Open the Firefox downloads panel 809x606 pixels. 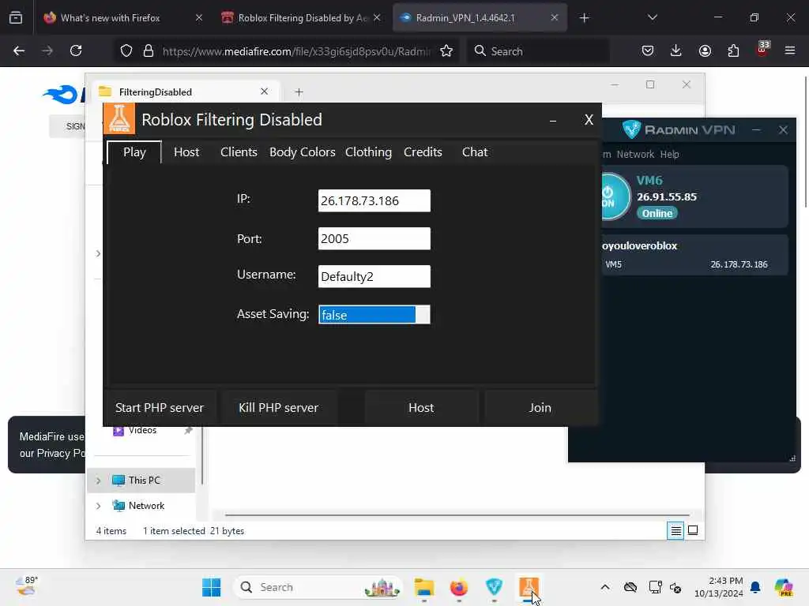tap(676, 50)
